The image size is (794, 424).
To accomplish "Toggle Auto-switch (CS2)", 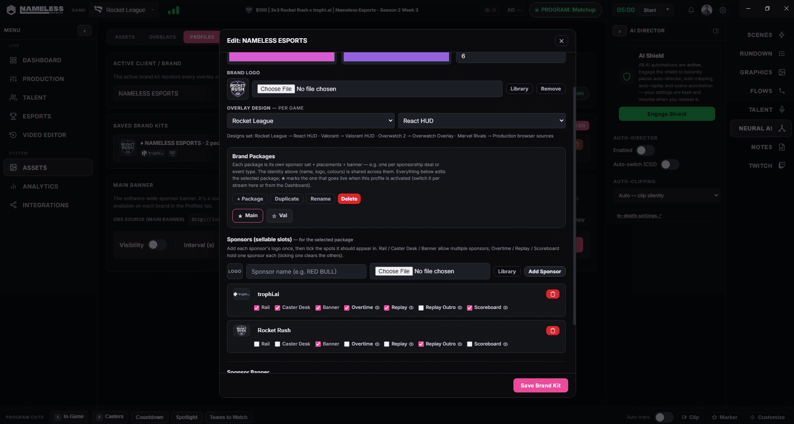I will click(669, 164).
